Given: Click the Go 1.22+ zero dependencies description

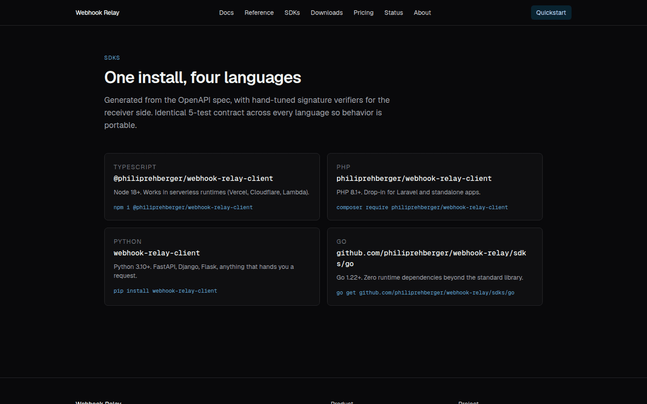Looking at the screenshot, I should click(x=430, y=278).
